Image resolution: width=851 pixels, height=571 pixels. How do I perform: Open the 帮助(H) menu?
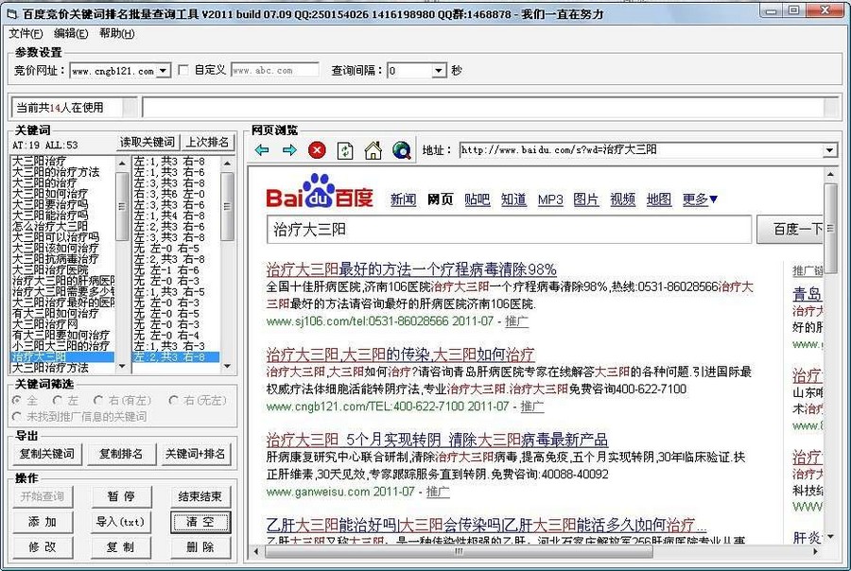pos(116,34)
